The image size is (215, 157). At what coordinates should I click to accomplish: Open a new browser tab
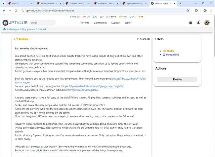[180, 3]
